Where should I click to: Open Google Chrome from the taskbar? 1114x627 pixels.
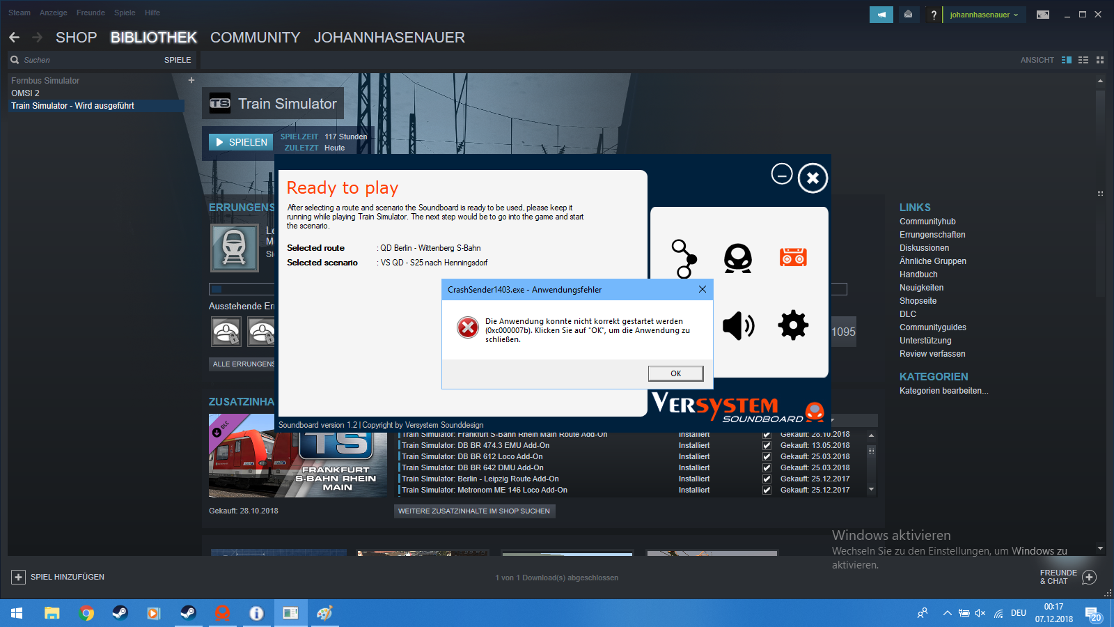[x=86, y=613]
